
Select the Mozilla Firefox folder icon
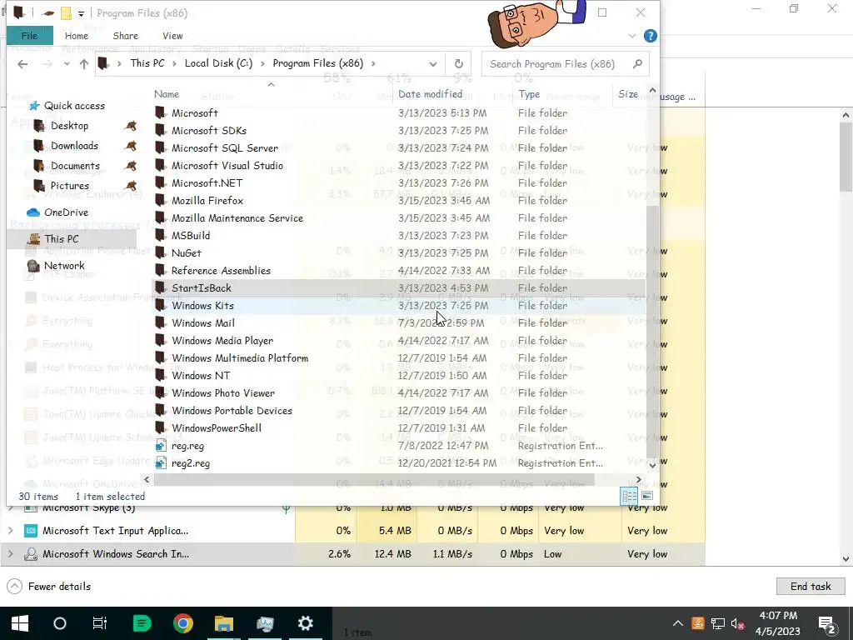(x=160, y=200)
